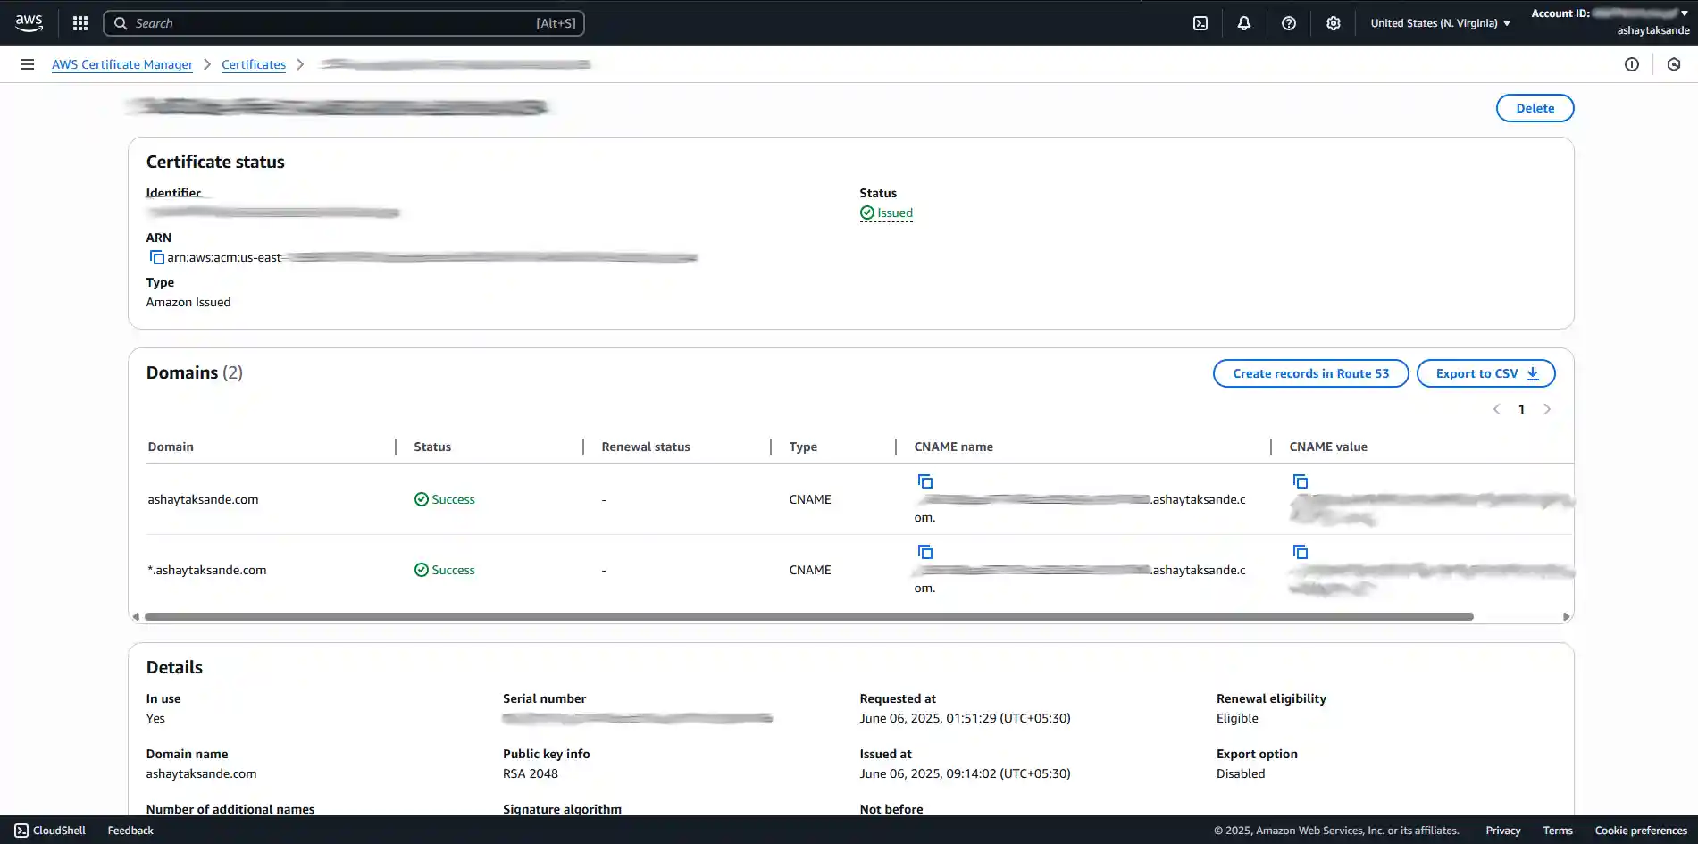Open the notifications bell

coord(1244,23)
